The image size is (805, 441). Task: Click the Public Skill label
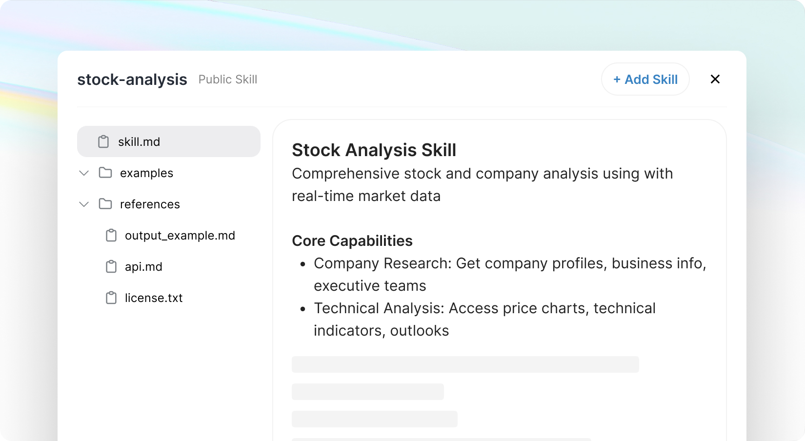pos(228,80)
